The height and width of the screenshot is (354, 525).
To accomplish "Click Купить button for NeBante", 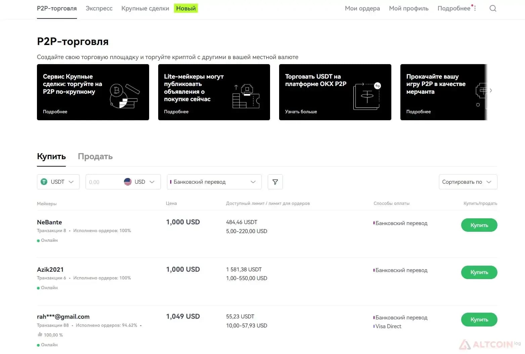I will [x=479, y=225].
